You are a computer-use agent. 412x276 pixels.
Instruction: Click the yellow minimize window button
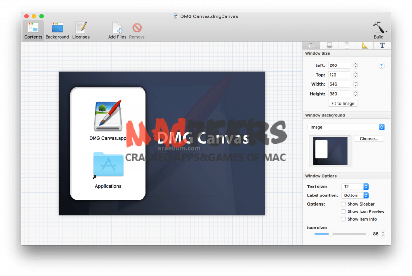tap(34, 16)
